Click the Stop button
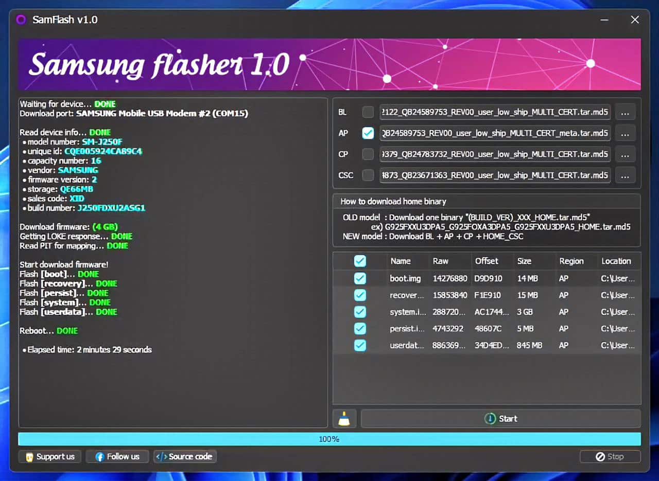 (610, 456)
